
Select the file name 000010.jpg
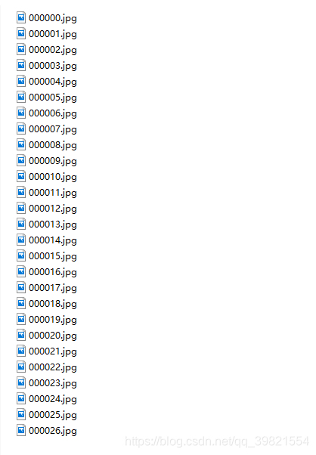click(x=53, y=177)
